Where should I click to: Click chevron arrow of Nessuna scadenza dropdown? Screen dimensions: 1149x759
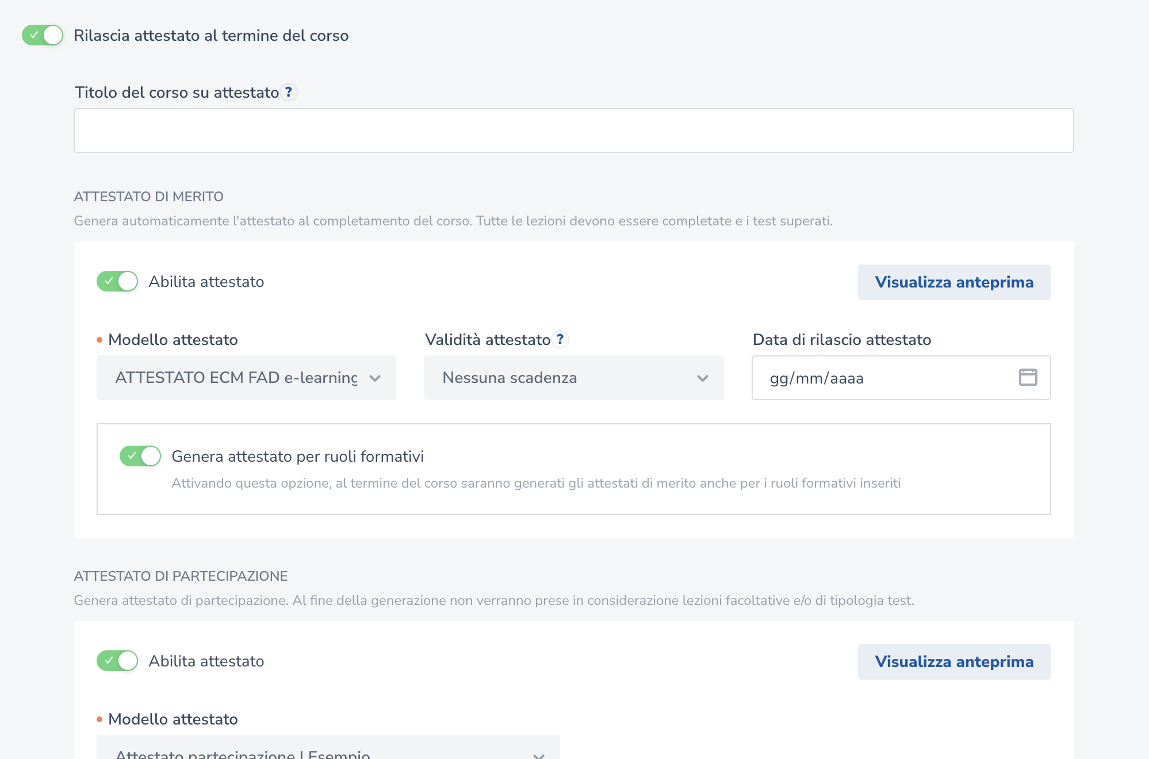tap(702, 378)
